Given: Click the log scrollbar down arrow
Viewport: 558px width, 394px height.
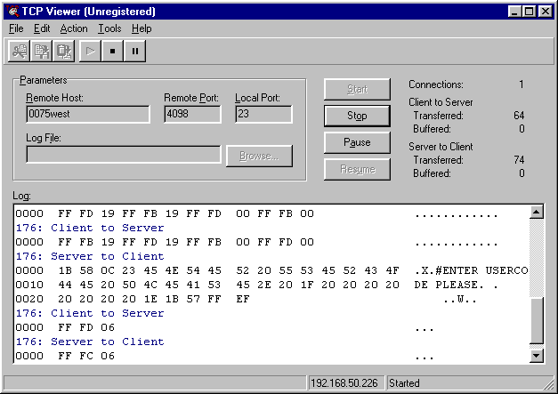Looking at the screenshot, I should click(537, 356).
